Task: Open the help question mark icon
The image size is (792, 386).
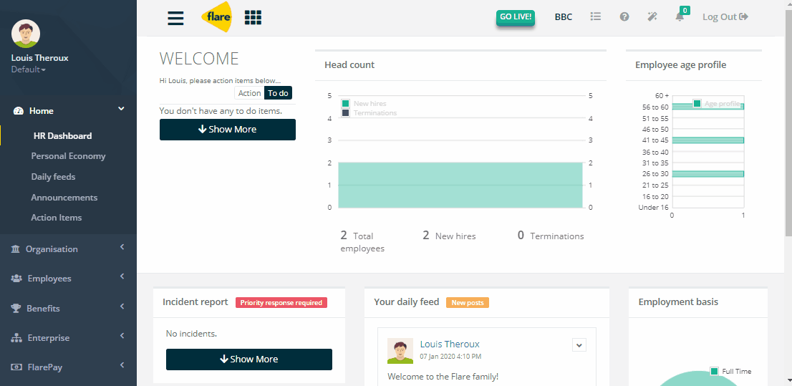Action: tap(624, 16)
